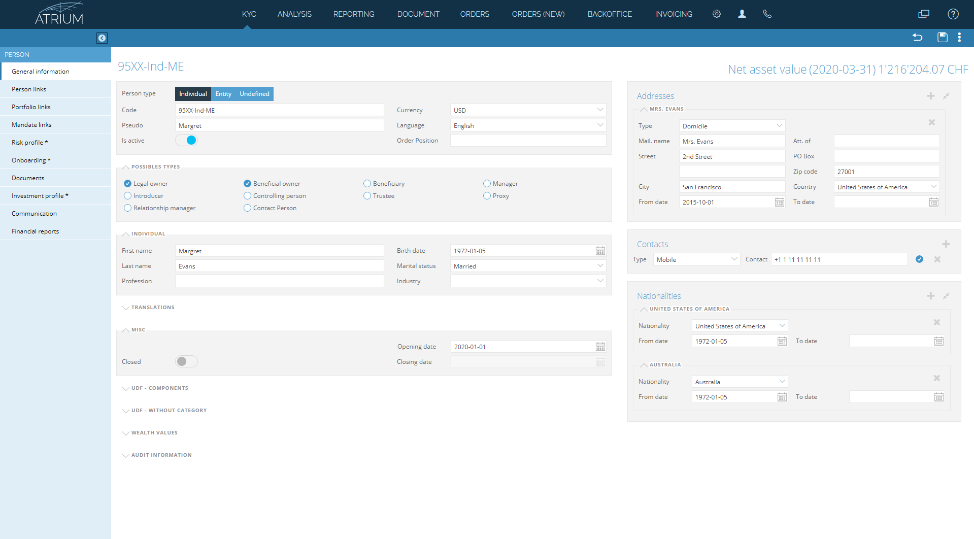Image resolution: width=974 pixels, height=539 pixels.
Task: Open the Settings gear in the top bar
Action: click(x=716, y=14)
